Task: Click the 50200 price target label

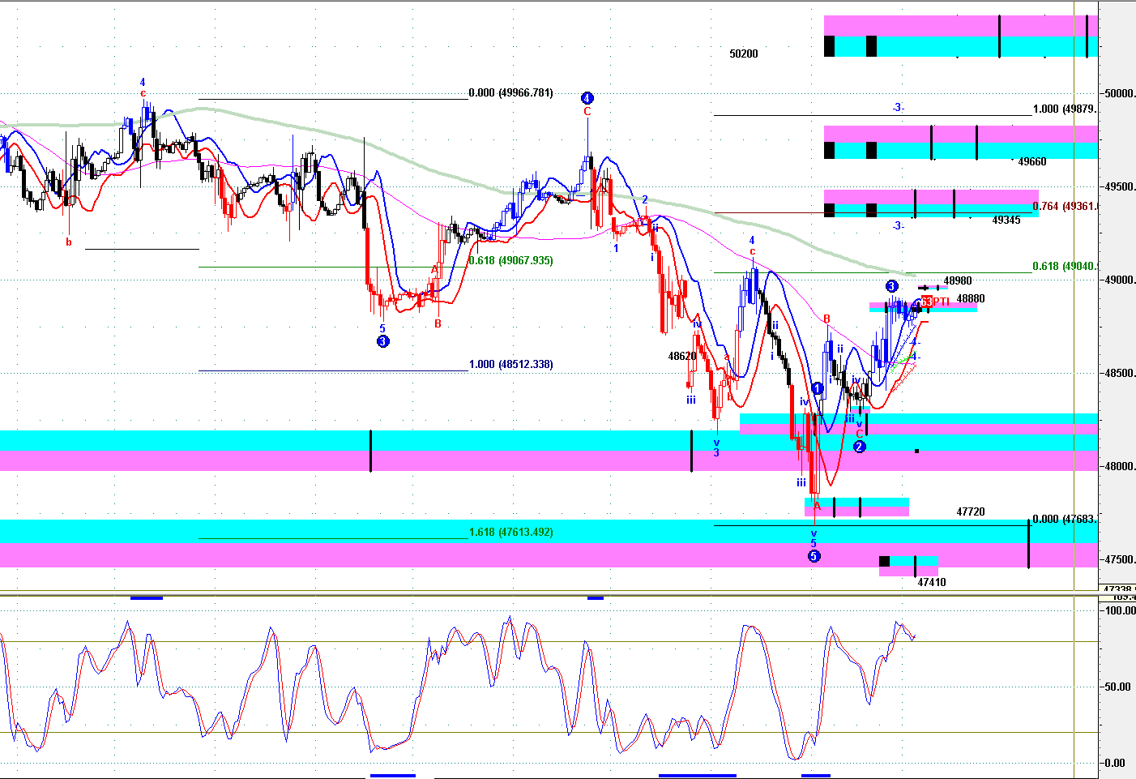Action: 743,54
